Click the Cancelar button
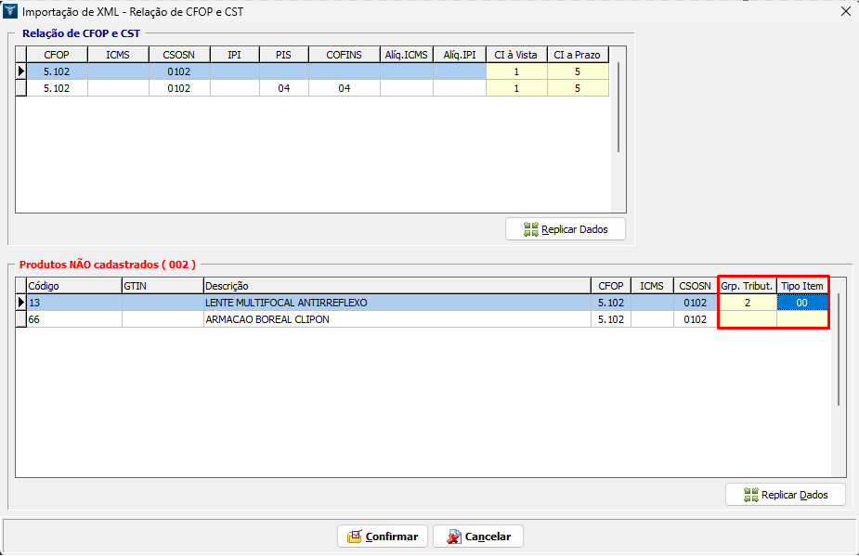The image size is (859, 556). [478, 537]
